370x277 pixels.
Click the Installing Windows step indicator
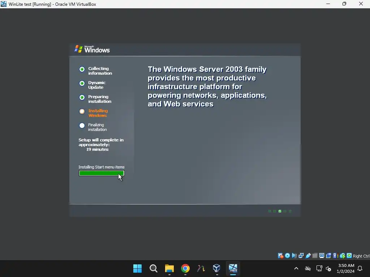click(x=82, y=111)
